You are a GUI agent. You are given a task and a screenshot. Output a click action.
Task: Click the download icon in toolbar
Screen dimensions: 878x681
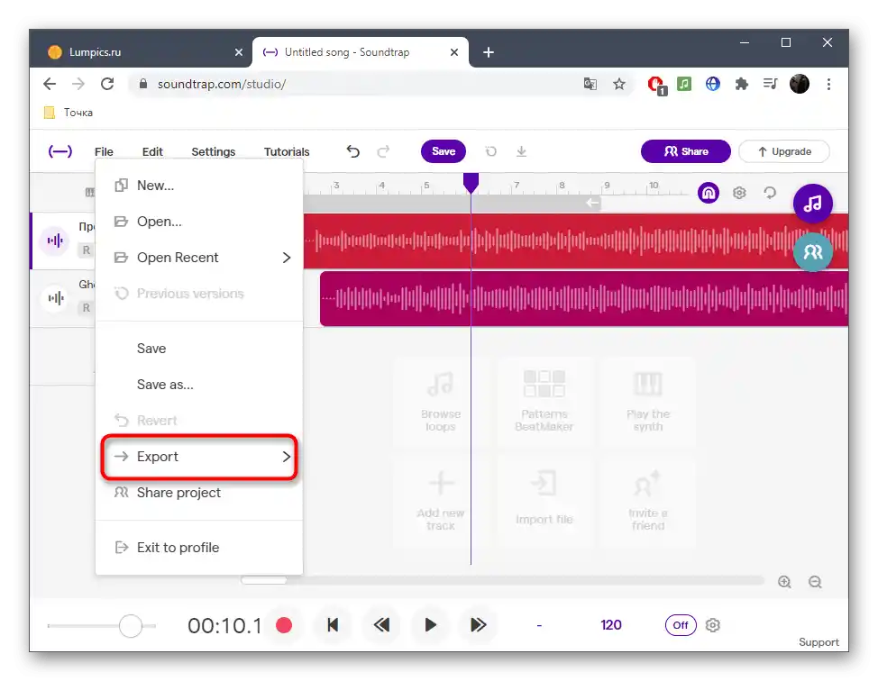(521, 151)
